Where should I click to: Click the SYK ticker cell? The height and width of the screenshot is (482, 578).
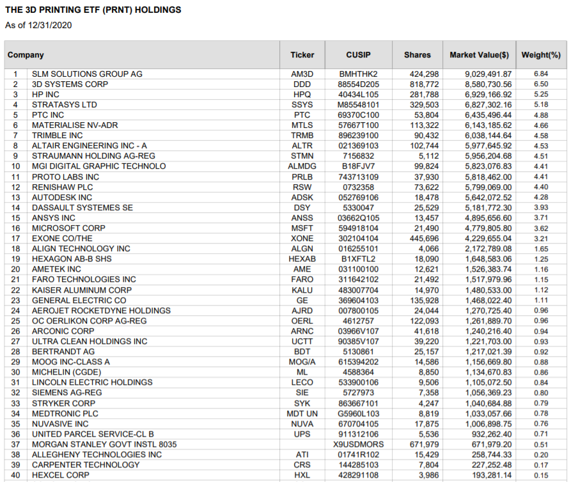[302, 403]
